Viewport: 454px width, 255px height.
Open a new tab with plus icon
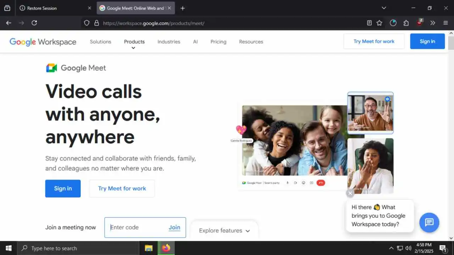click(x=183, y=8)
